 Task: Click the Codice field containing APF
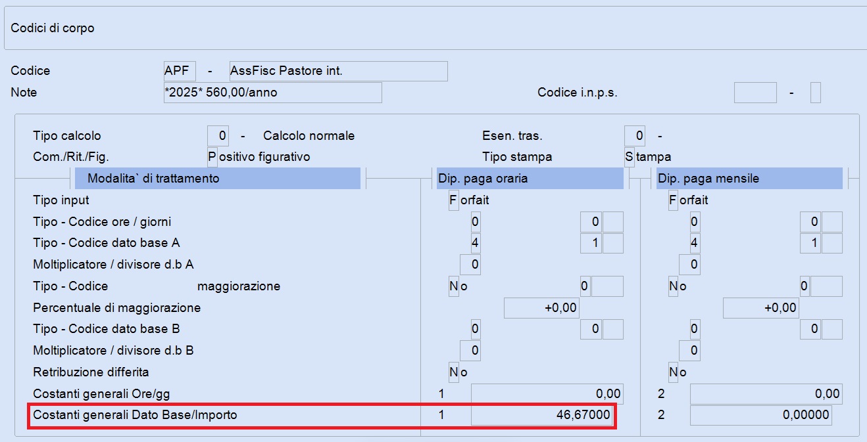click(x=180, y=71)
